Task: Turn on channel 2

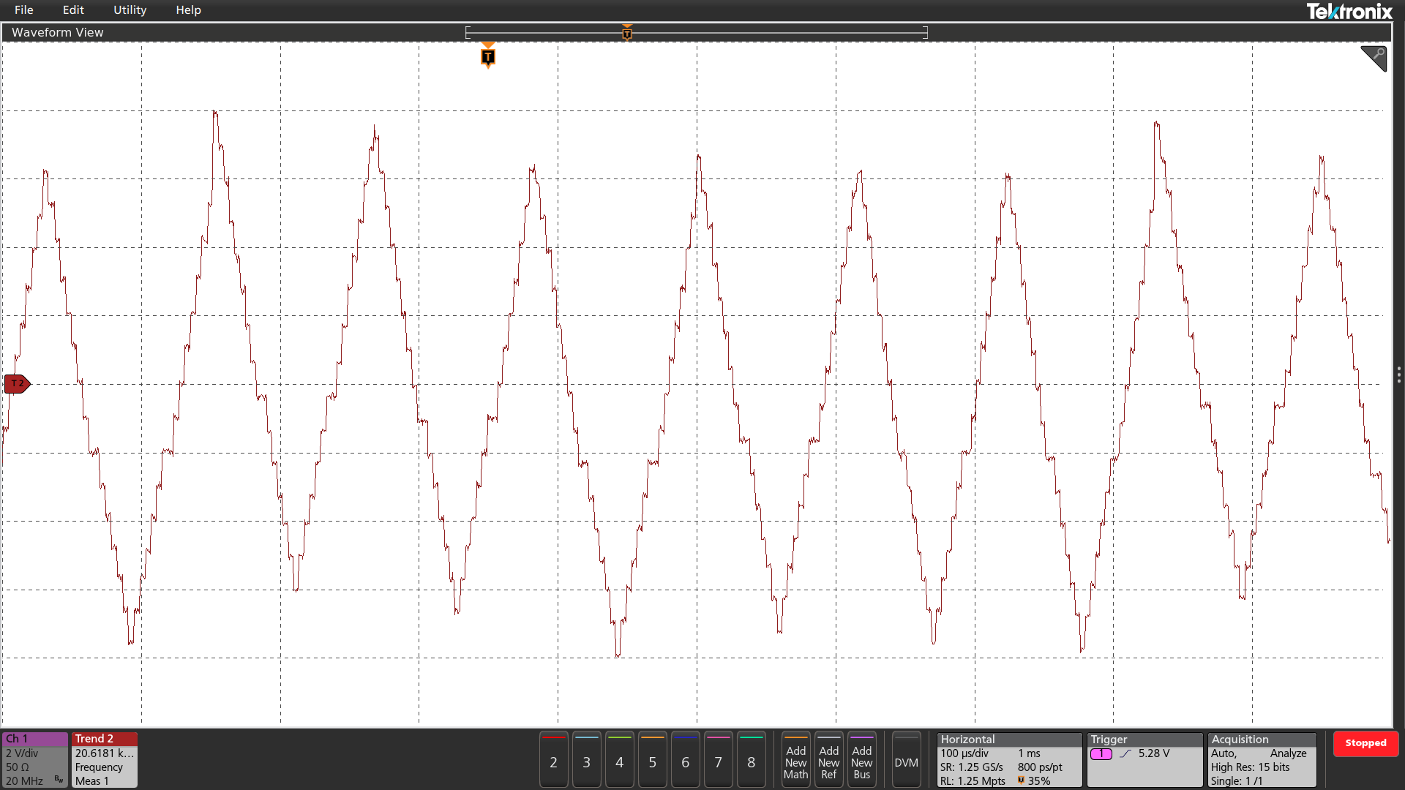Action: [553, 761]
